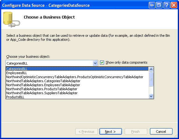
Task: Uncheck Show only data components
Action: pos(102,62)
